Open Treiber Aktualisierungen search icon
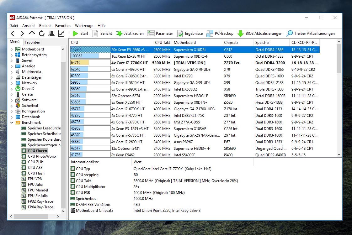This screenshot has height=235, width=352. click(290, 34)
